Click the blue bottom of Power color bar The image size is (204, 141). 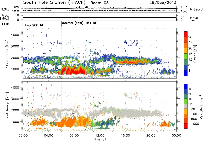point(186,73)
